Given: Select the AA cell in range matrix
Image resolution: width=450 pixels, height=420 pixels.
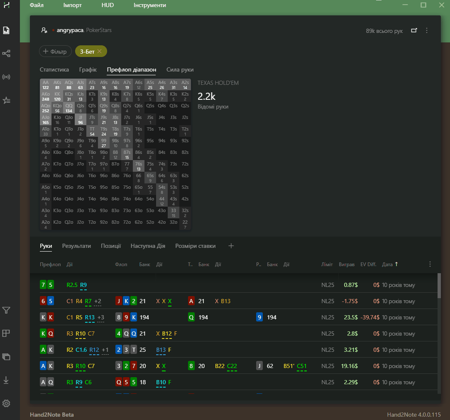Looking at the screenshot, I should pyautogui.click(x=46, y=85).
